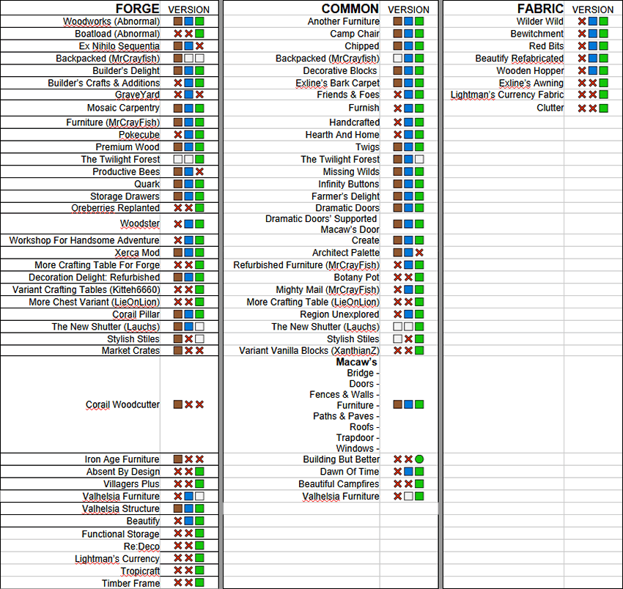Click the Functional Storage cell
Viewport: 623px width, 589px height.
tap(81, 534)
